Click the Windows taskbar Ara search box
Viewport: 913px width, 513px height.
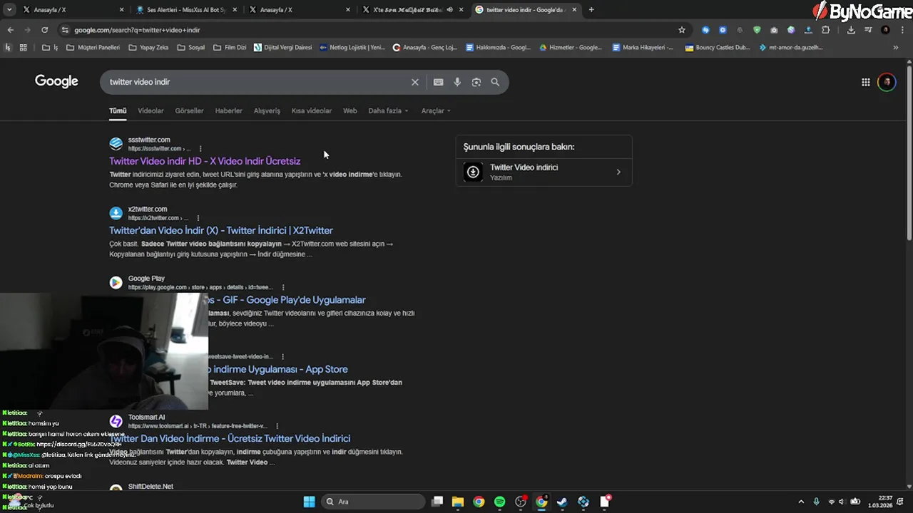[x=373, y=502]
